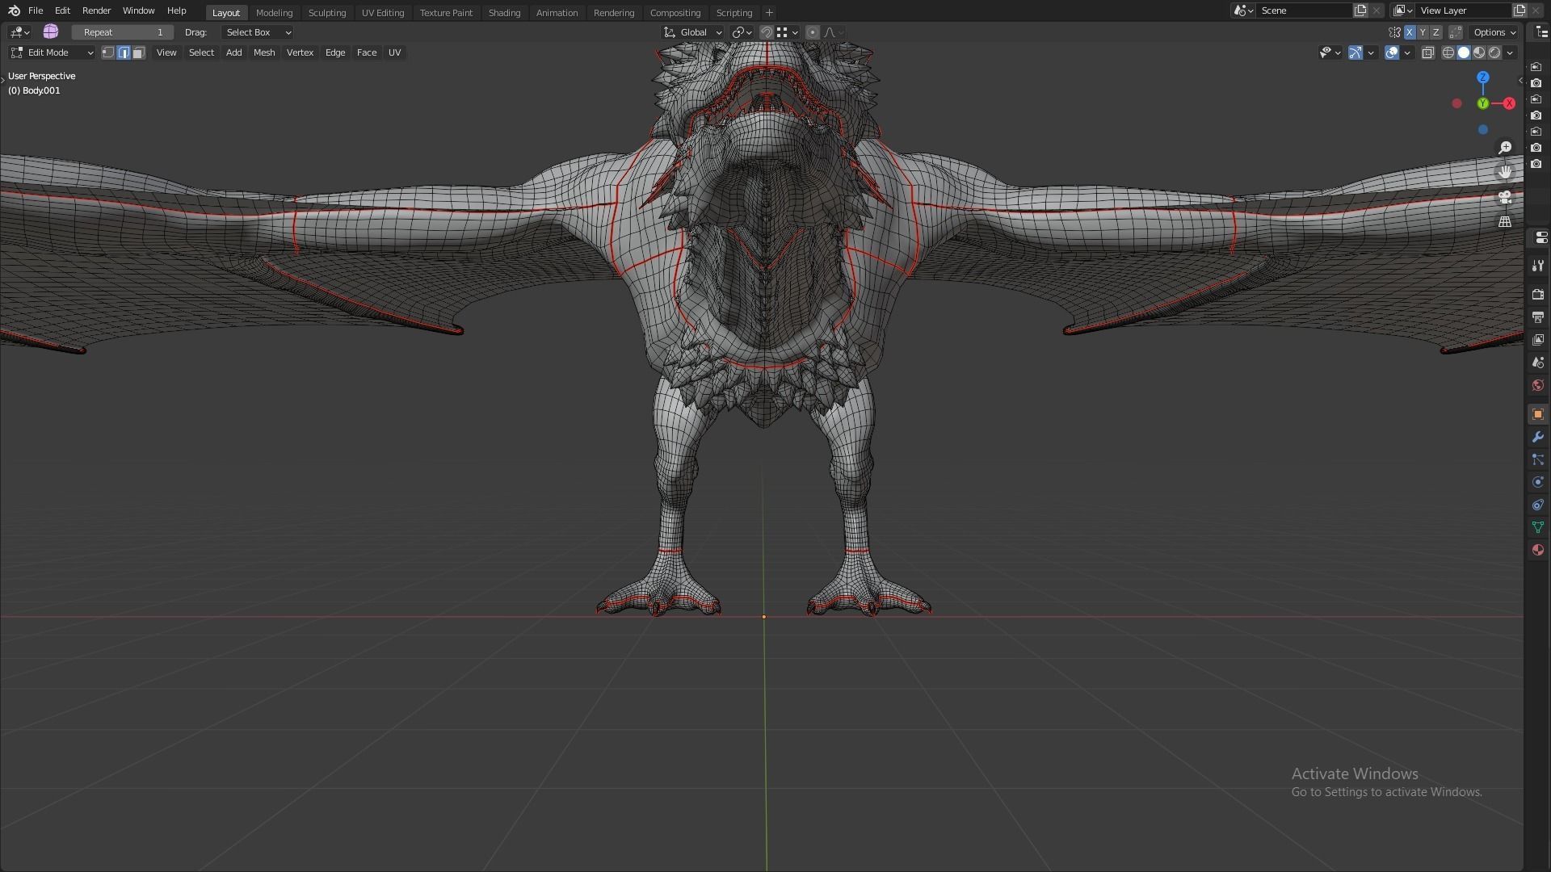Image resolution: width=1551 pixels, height=872 pixels.
Task: Toggle X-ray view
Action: (x=1428, y=52)
